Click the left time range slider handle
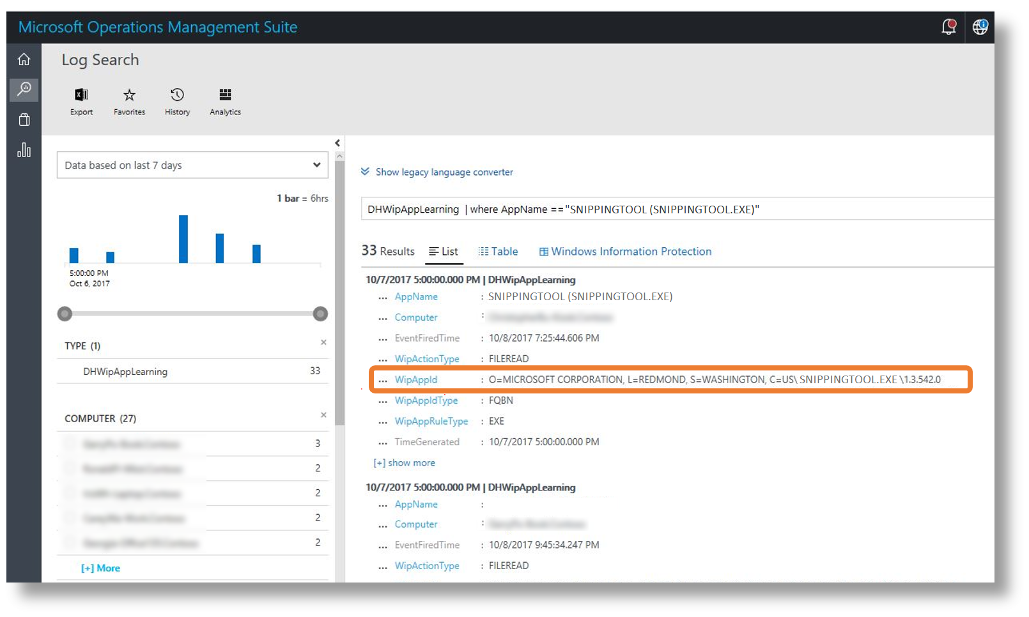This screenshot has width=1029, height=617. point(65,314)
